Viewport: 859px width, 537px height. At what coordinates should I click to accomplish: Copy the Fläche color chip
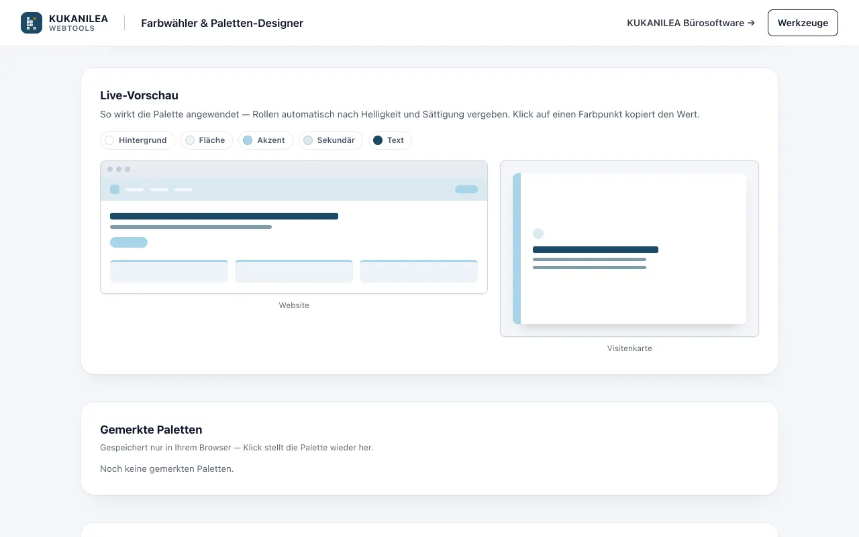click(207, 140)
